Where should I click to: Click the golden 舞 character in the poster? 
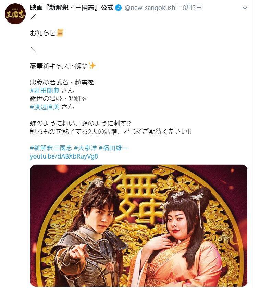pyautogui.click(x=138, y=198)
